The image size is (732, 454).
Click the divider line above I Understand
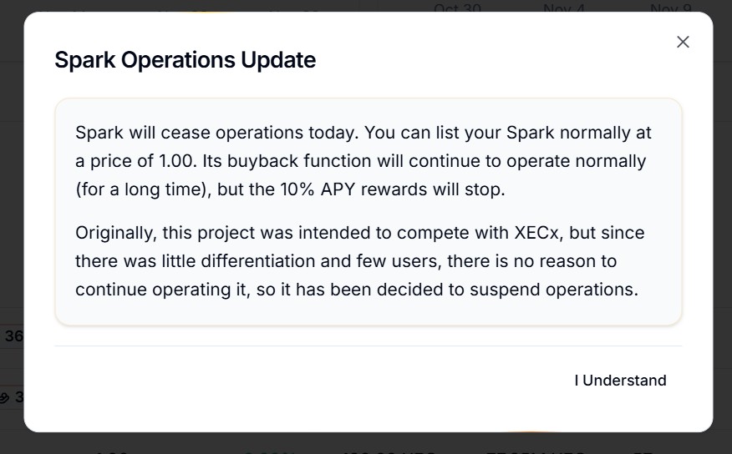pyautogui.click(x=368, y=346)
